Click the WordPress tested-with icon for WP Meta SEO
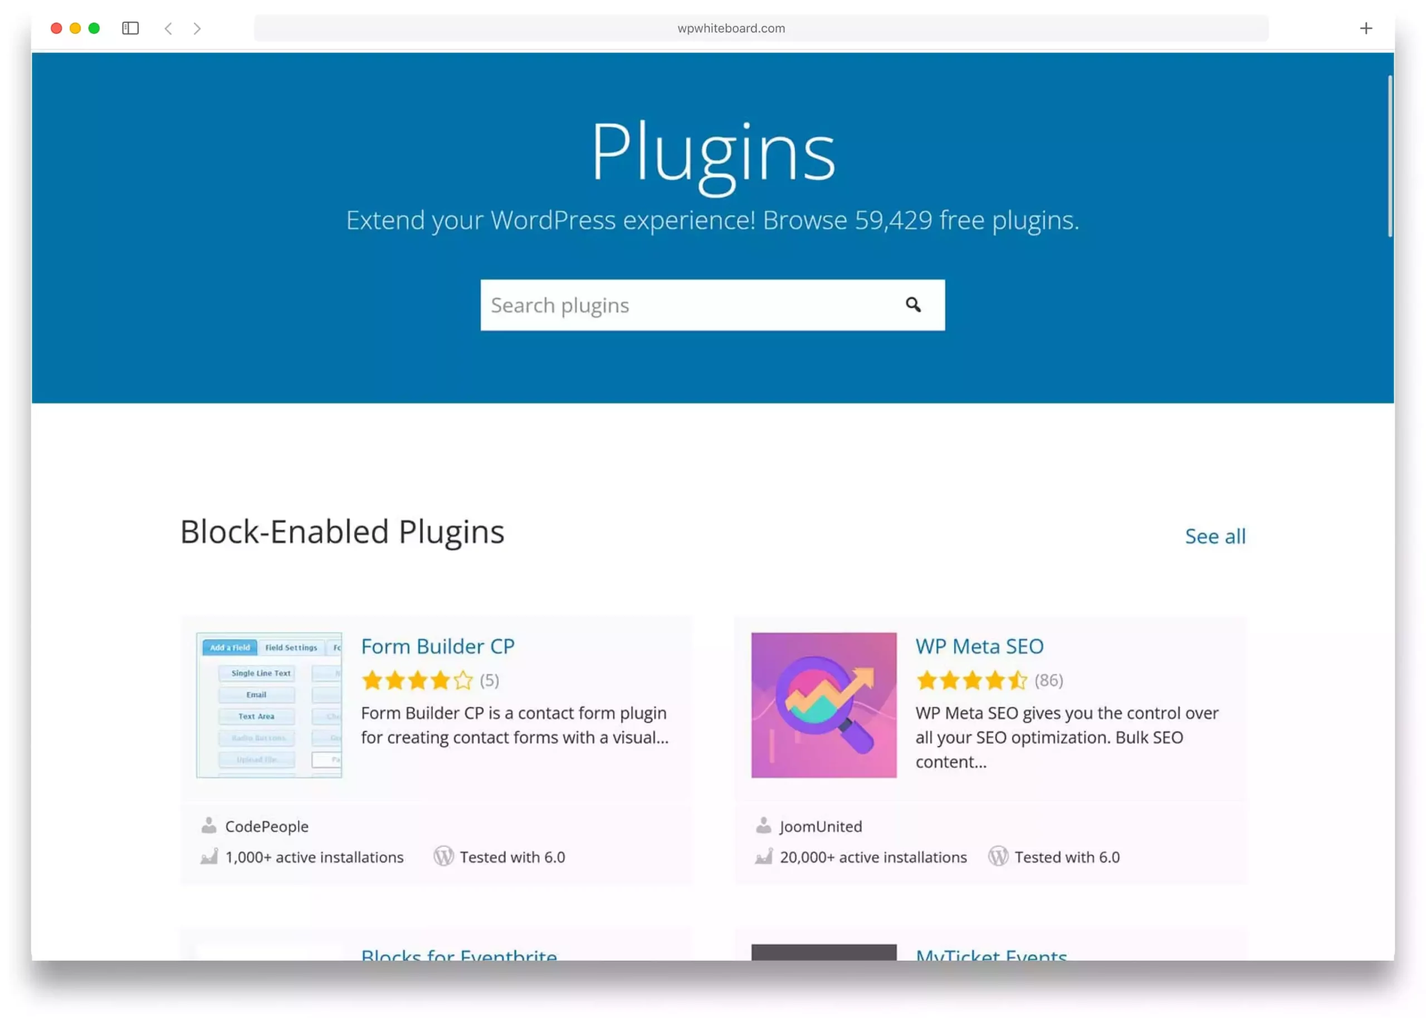This screenshot has width=1426, height=1018. (x=997, y=857)
